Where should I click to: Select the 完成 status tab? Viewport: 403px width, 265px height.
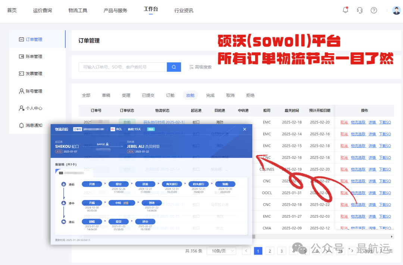pos(210,95)
